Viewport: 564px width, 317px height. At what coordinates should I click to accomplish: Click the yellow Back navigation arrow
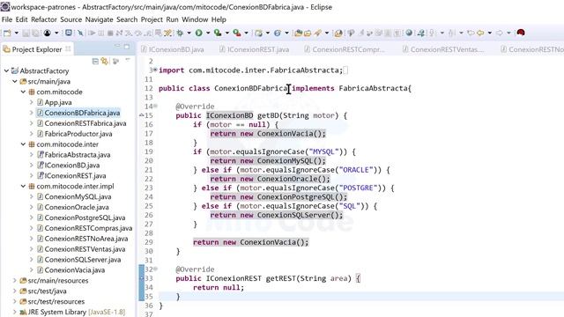[x=480, y=33]
